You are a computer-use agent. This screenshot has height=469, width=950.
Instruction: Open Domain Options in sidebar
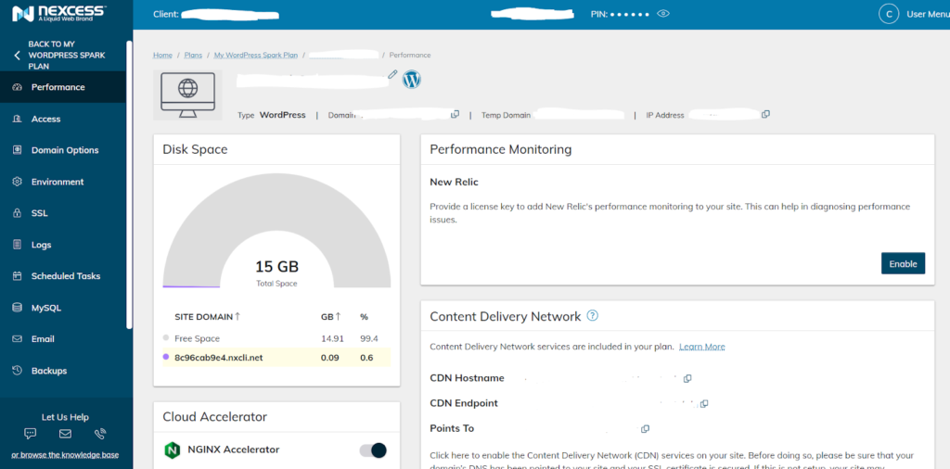[x=63, y=150]
